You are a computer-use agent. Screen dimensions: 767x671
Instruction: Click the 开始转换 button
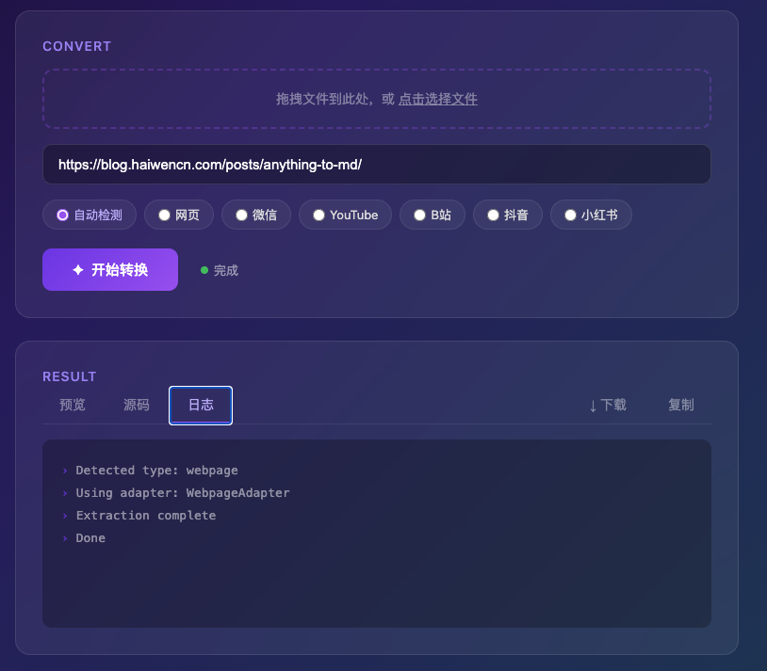(x=110, y=270)
